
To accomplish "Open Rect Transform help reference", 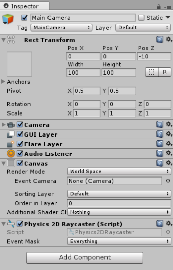I will click(160, 40).
